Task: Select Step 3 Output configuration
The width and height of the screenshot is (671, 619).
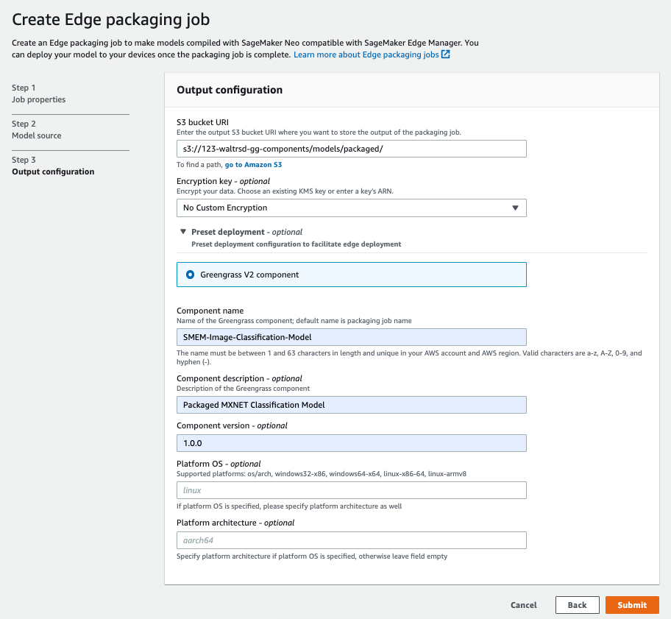Action: point(53,166)
